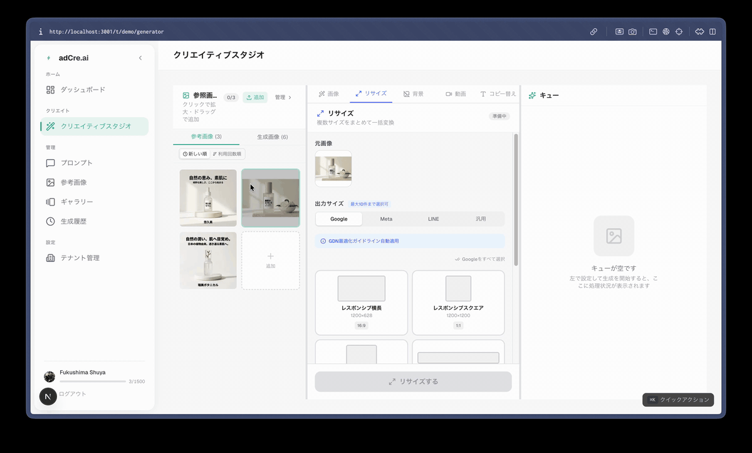The image size is (752, 453).
Task: Open テナント管理 in the sidebar
Action: point(80,258)
